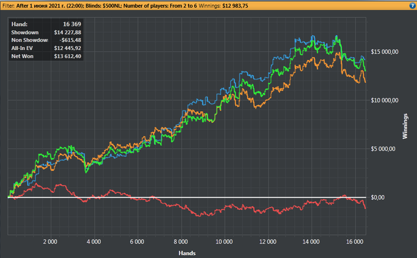Click the end of the red non-showdown line
The height and width of the screenshot is (258, 417).
(x=365, y=208)
